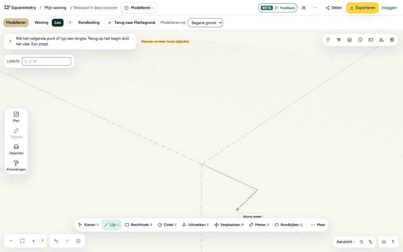Viewport: 403px width, 252px height.
Task: Open the Aanzicht view dropdown
Action: tap(346, 242)
